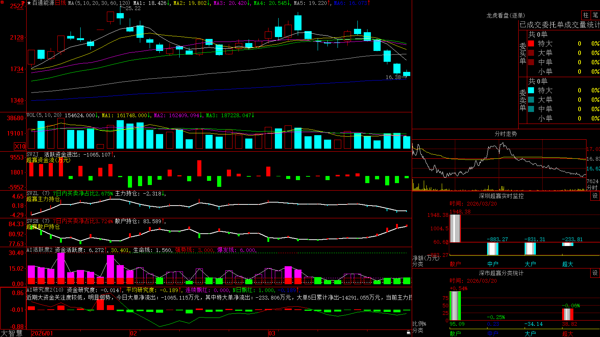
Task: Open 设 settings for 深圳超赢实时监控
Action: tap(595, 196)
